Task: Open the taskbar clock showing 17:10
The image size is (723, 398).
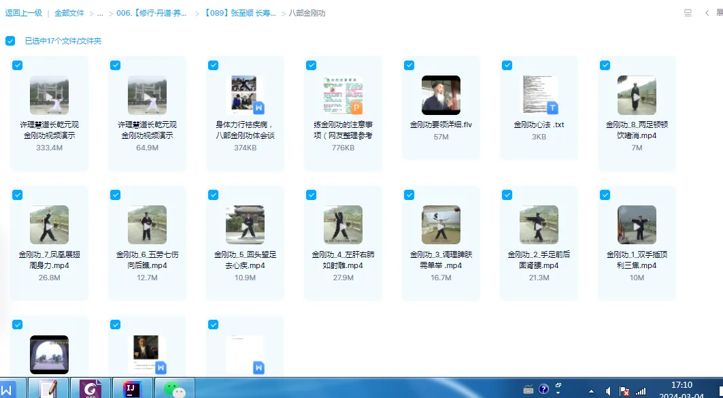Action: [682, 390]
